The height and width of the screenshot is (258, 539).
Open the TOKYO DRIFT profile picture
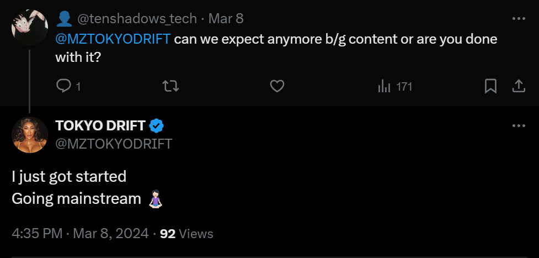coord(30,135)
